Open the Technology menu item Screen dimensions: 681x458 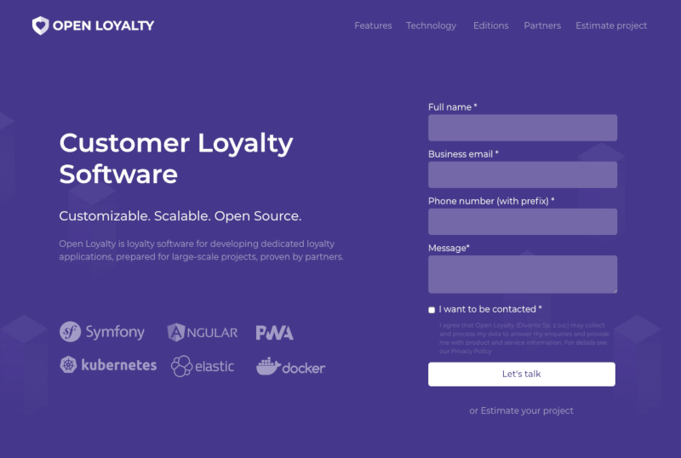point(432,26)
